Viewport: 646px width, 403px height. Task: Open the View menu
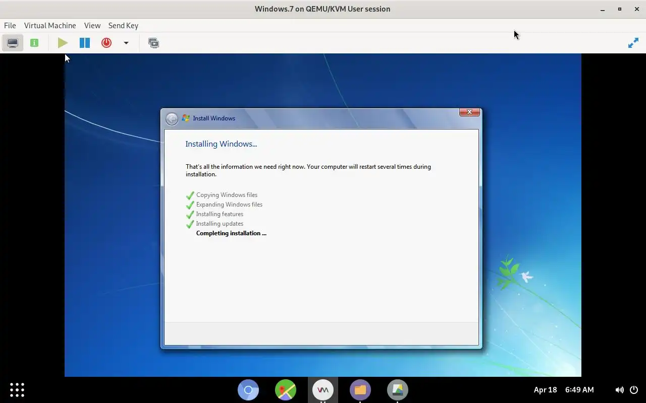point(92,25)
